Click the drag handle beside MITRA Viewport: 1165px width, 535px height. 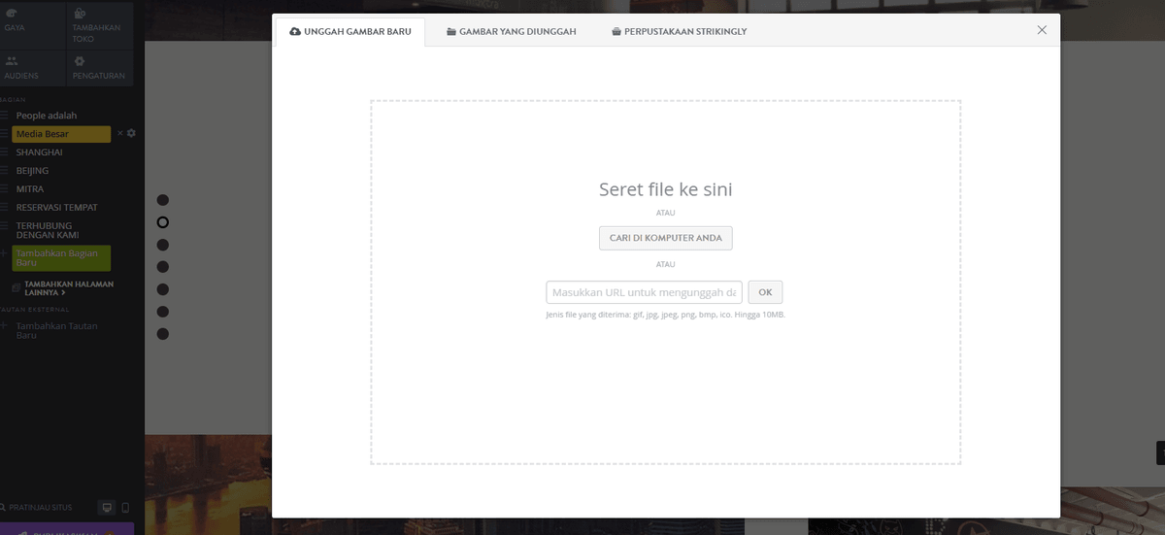(x=5, y=189)
